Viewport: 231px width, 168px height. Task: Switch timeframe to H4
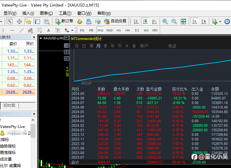pos(128,31)
